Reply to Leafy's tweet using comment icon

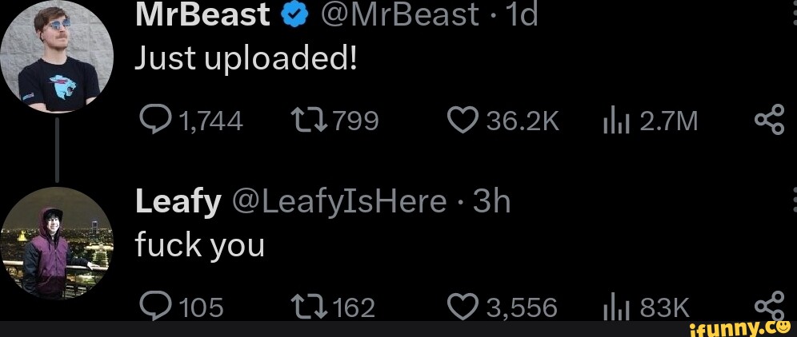[x=154, y=306]
